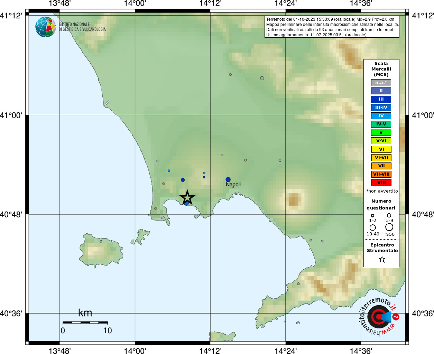Click the green V intensity swatch
This screenshot has width=434, height=354.
381,132
